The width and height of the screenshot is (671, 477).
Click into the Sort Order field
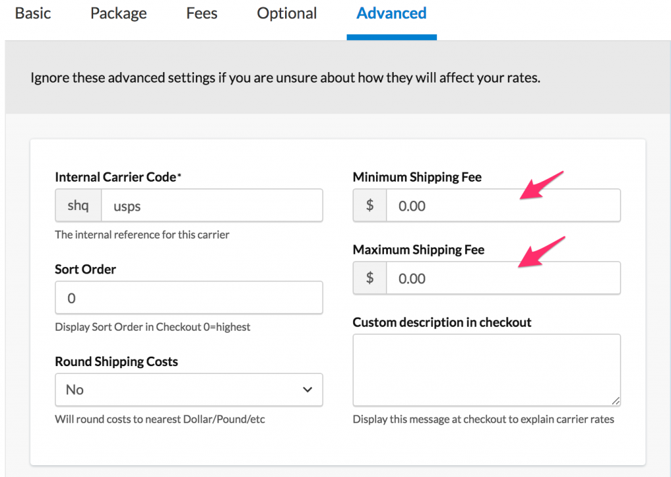click(x=189, y=298)
